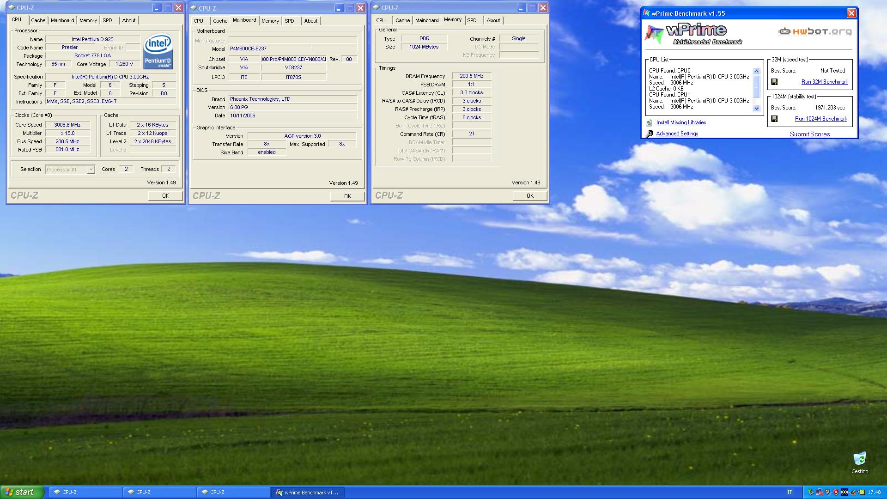Click the CPU List scrollbar thumb
Viewport: 887px width, 499px height.
click(756, 86)
